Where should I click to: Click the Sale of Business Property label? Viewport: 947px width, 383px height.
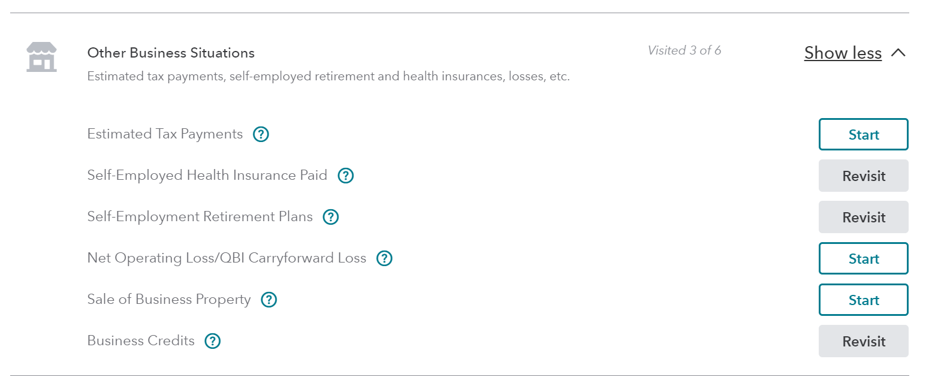(169, 300)
